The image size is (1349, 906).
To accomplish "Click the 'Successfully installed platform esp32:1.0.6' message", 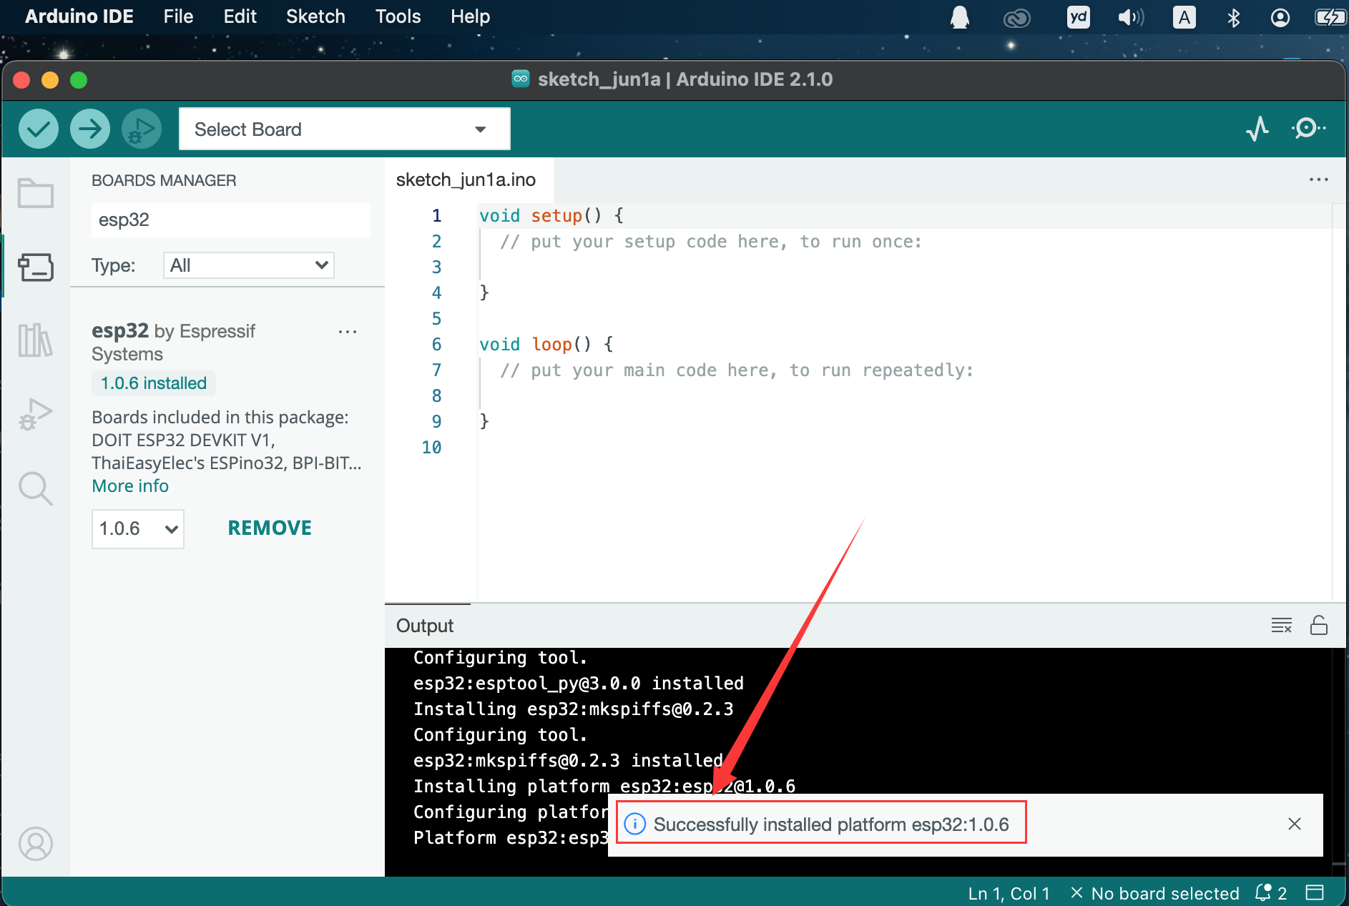I will pyautogui.click(x=831, y=824).
